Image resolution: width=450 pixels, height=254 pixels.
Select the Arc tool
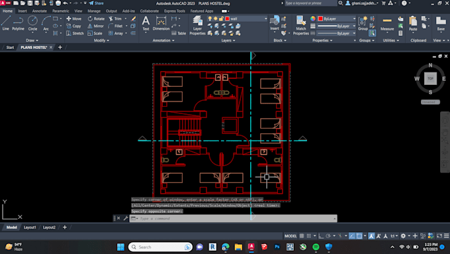[x=46, y=23]
